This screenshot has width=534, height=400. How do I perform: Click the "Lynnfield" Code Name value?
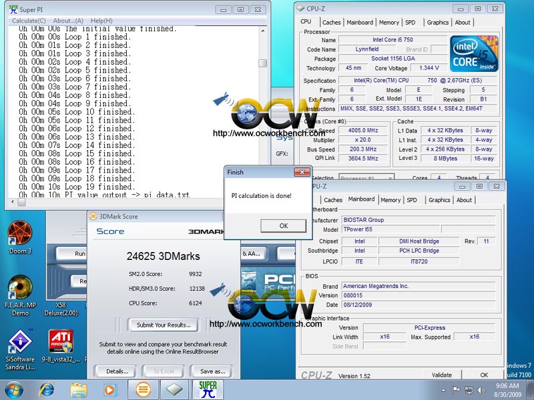tap(366, 49)
